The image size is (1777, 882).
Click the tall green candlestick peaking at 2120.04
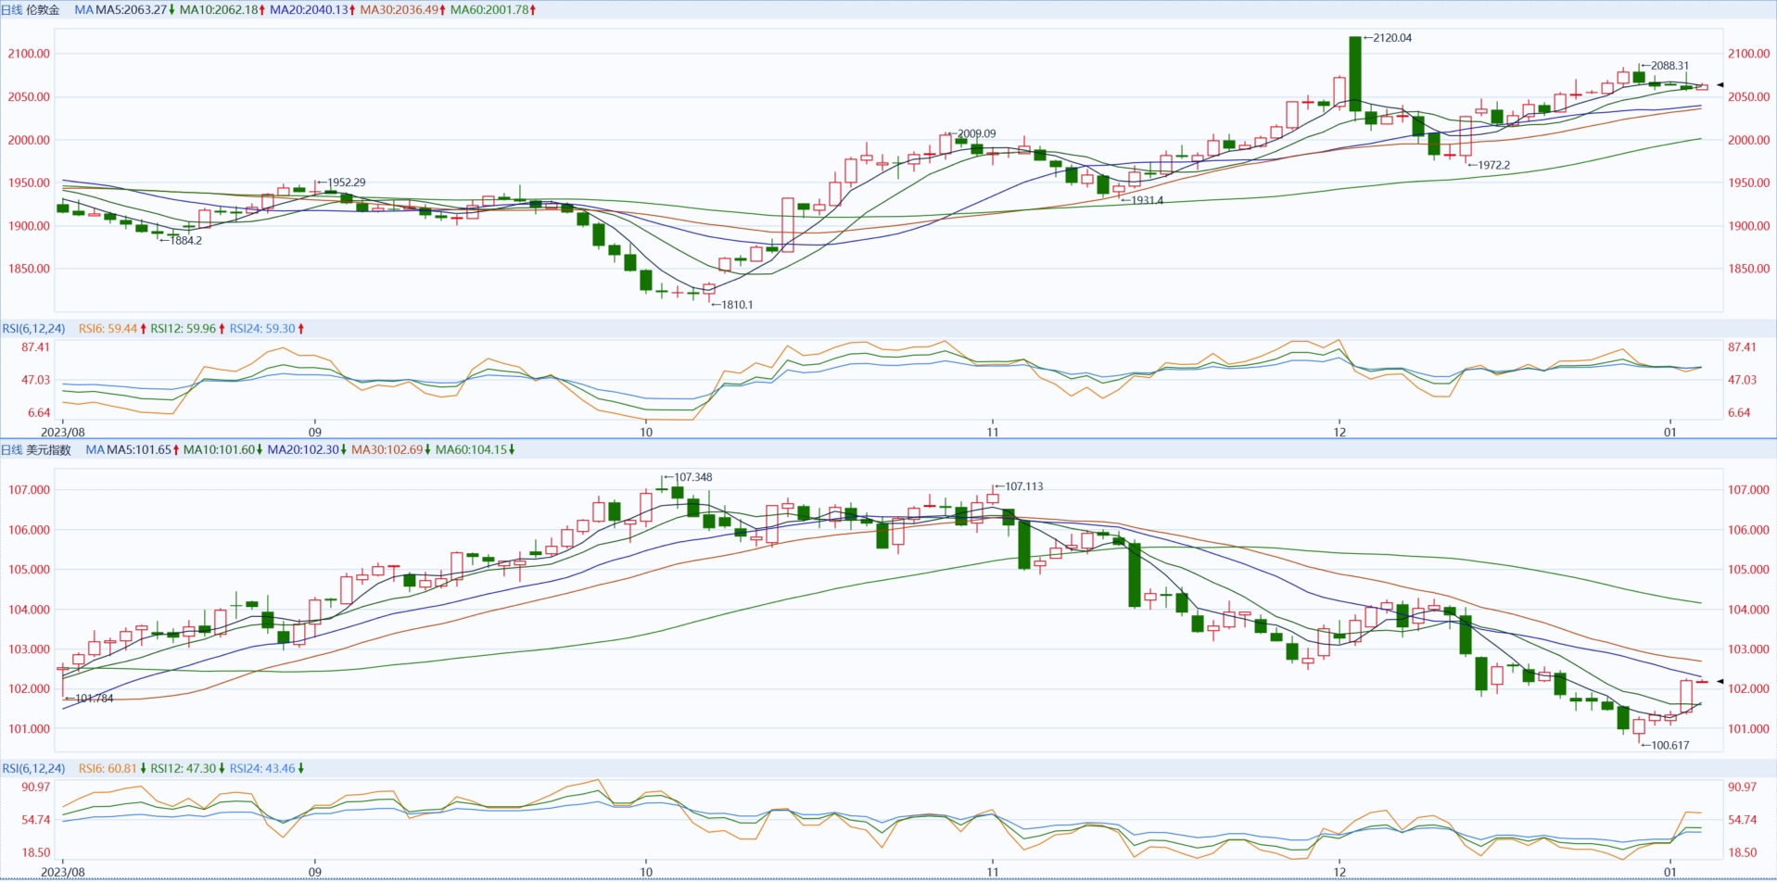[x=1355, y=74]
